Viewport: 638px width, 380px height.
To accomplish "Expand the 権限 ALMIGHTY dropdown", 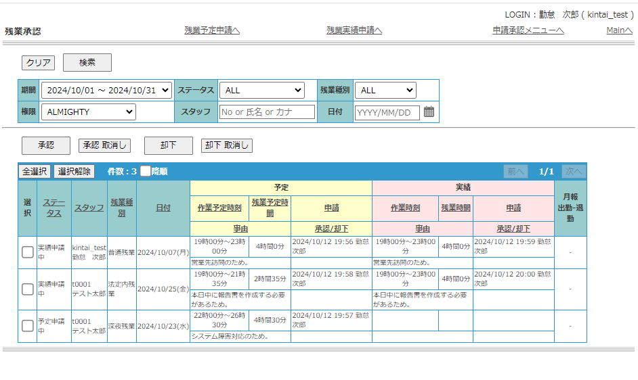I will (88, 112).
